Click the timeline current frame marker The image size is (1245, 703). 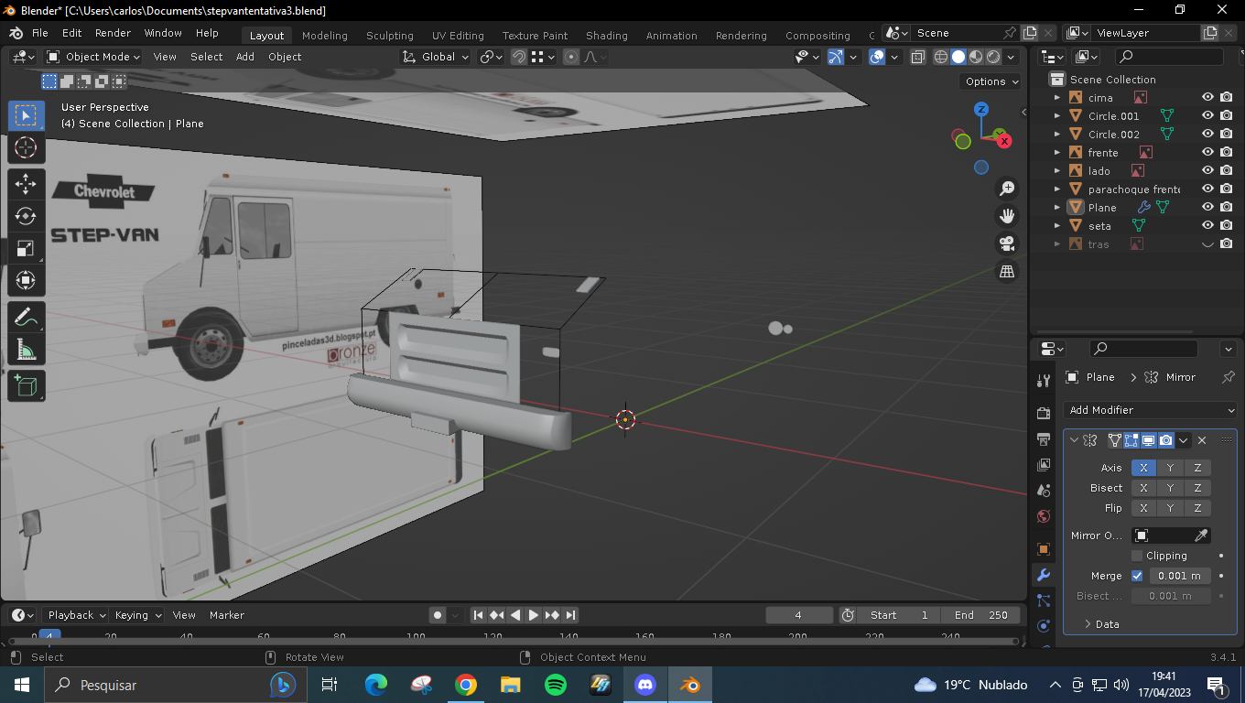[51, 636]
